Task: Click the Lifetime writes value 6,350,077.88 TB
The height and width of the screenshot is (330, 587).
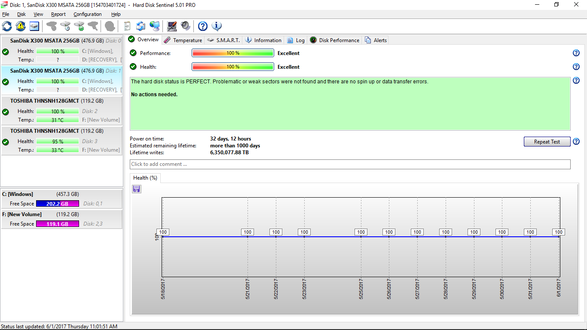Action: click(229, 153)
